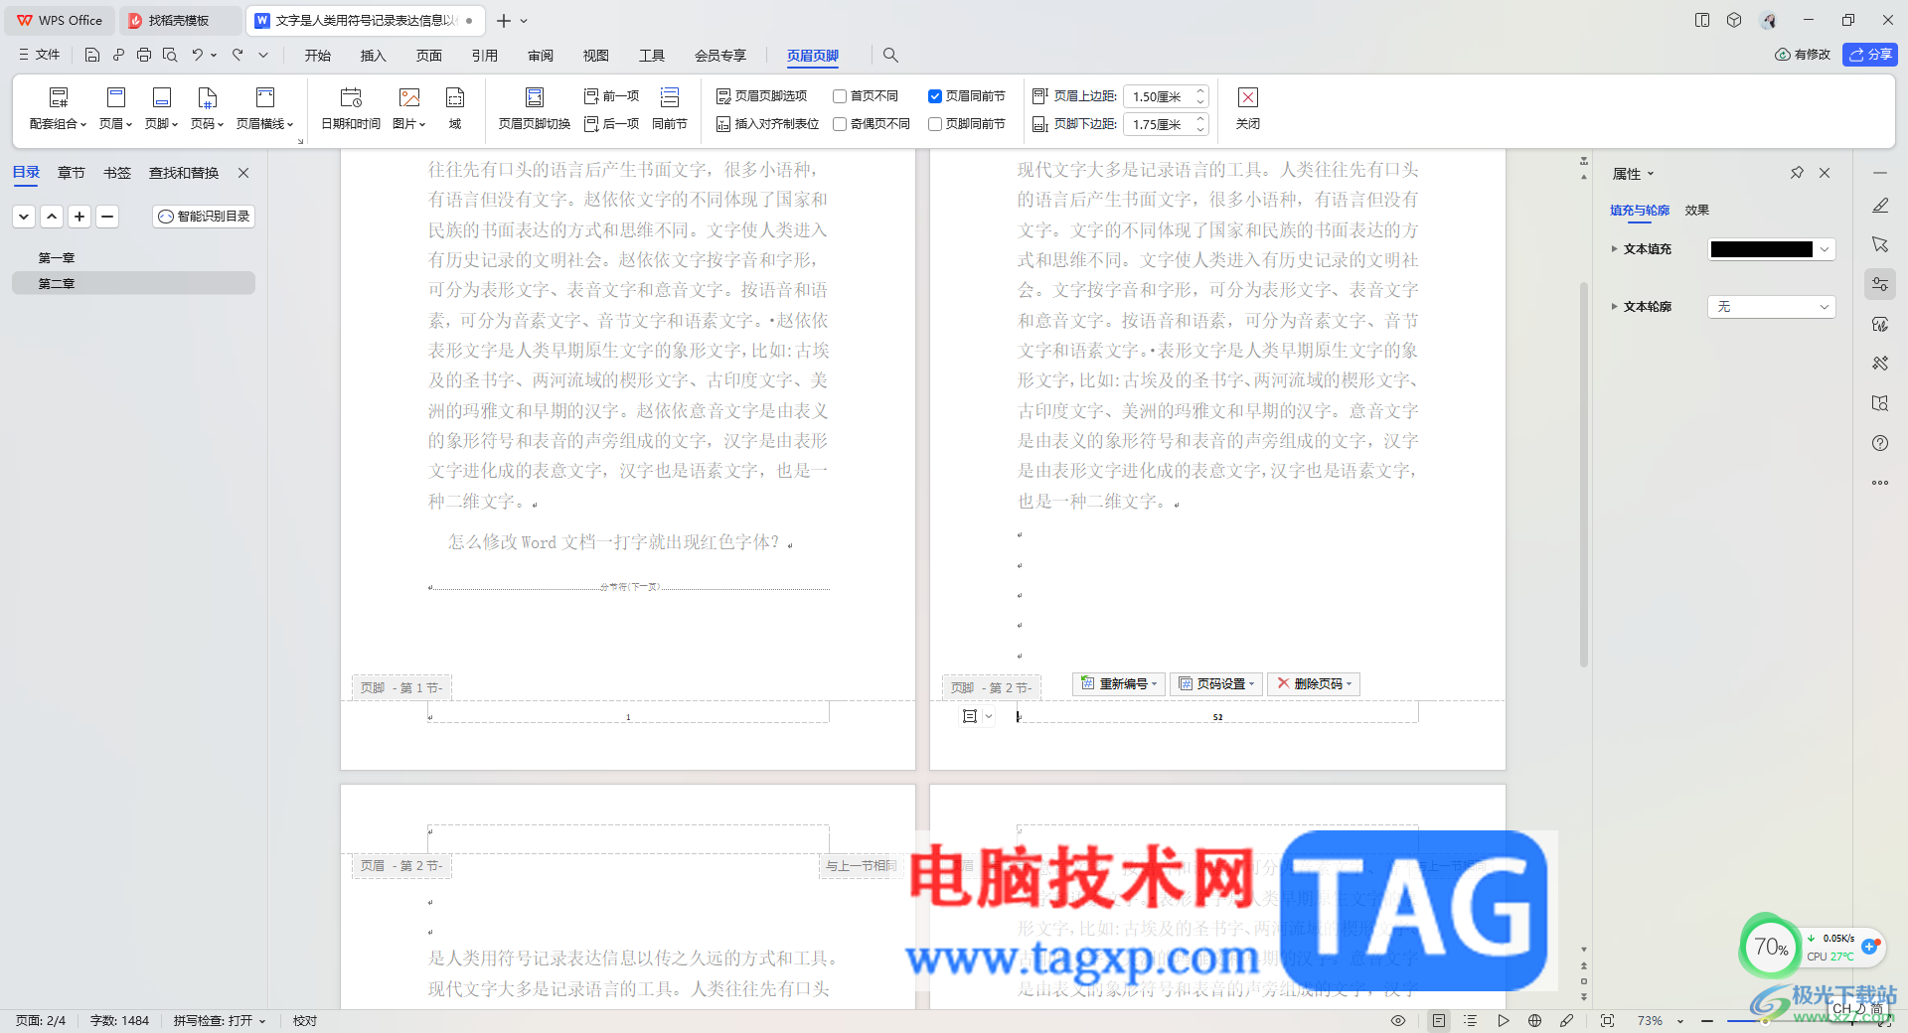The height and width of the screenshot is (1033, 1908).
Task: Open the Insert (插入) ribbon tab
Action: [x=374, y=55]
